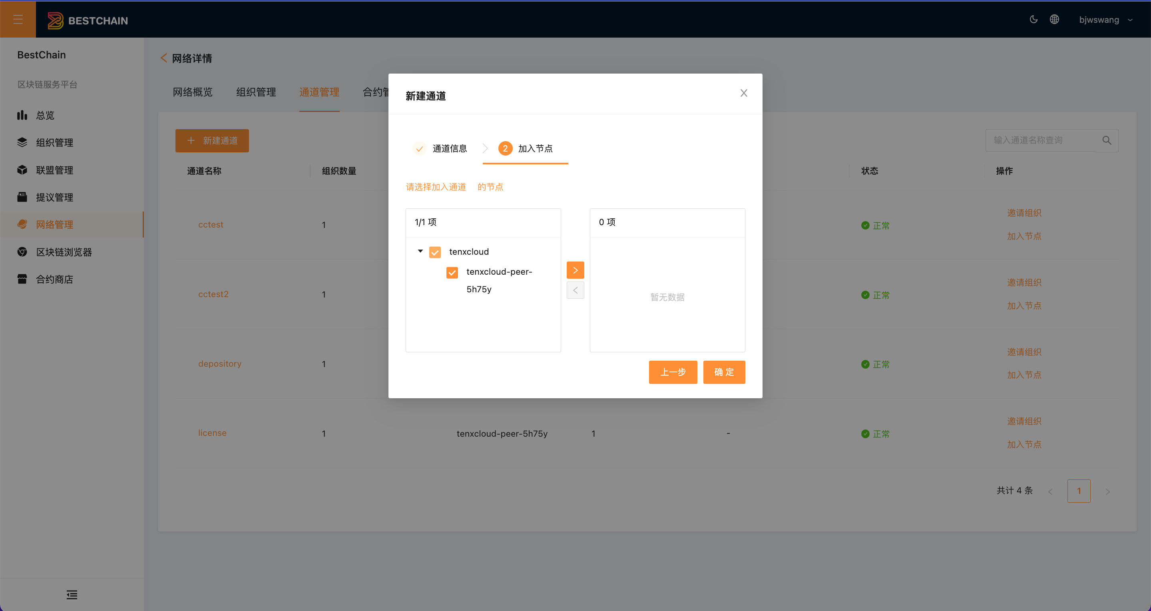Click 加入节点 for depository row
Screen dimensions: 1151x611
tap(1024, 375)
